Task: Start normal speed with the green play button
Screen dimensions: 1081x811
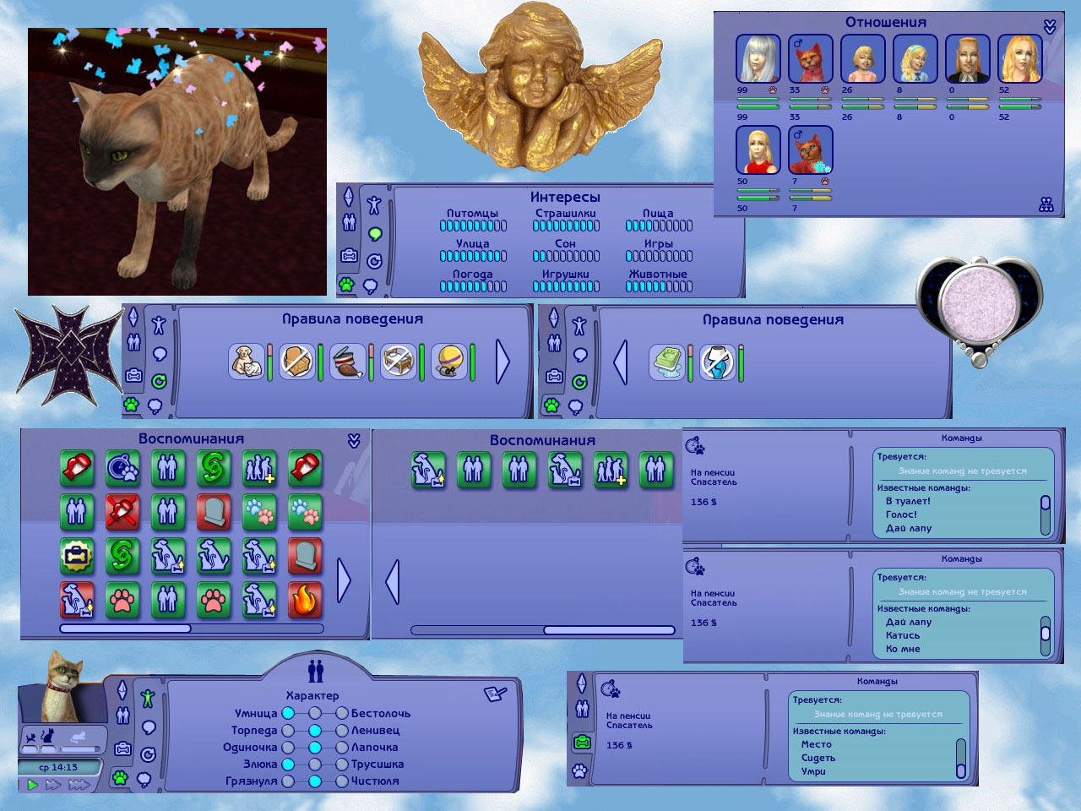Action: pyautogui.click(x=32, y=785)
